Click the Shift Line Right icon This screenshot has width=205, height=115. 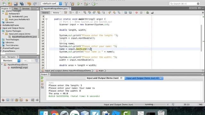point(130,12)
